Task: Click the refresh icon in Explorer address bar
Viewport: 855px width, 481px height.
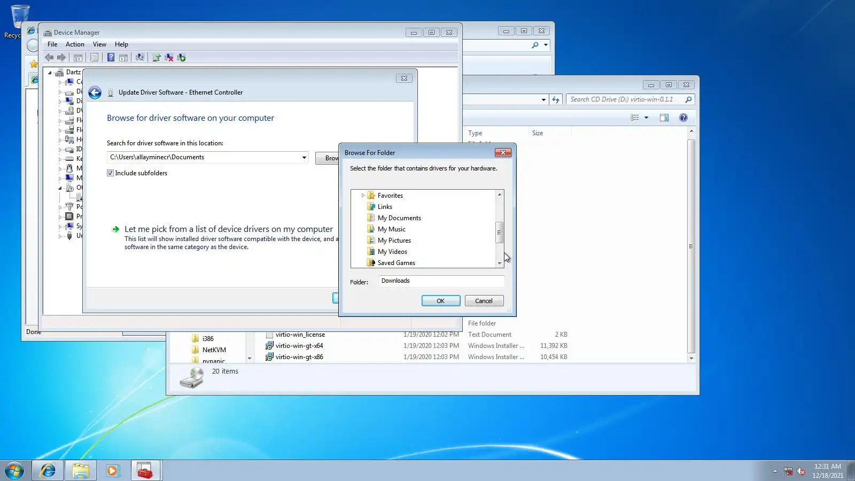Action: [556, 99]
